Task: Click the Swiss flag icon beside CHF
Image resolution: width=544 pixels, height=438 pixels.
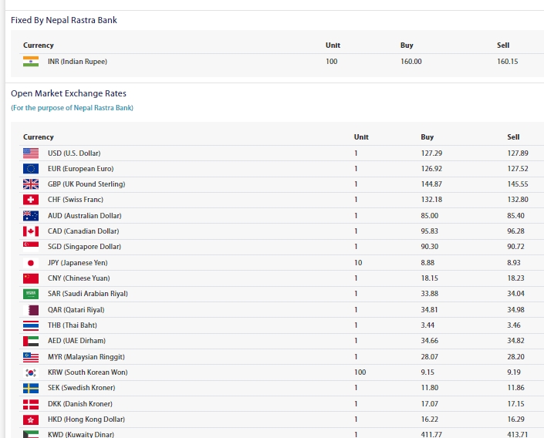Action: (31, 200)
